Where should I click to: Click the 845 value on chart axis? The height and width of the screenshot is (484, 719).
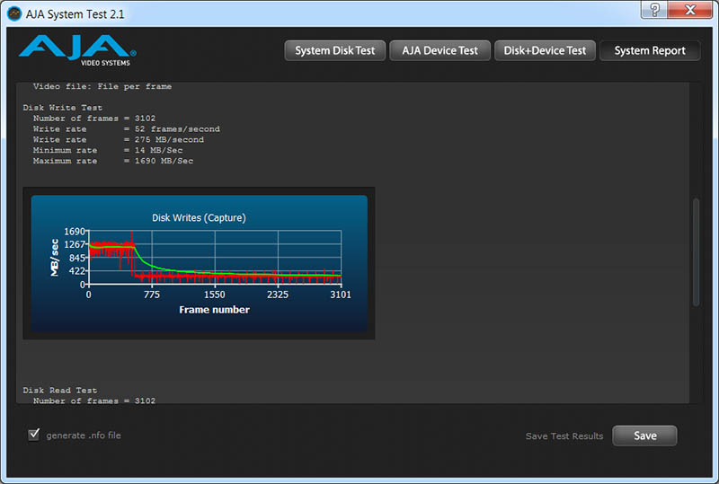point(77,258)
